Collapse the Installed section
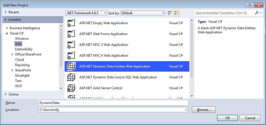The height and width of the screenshot is (125, 266). click(x=6, y=20)
